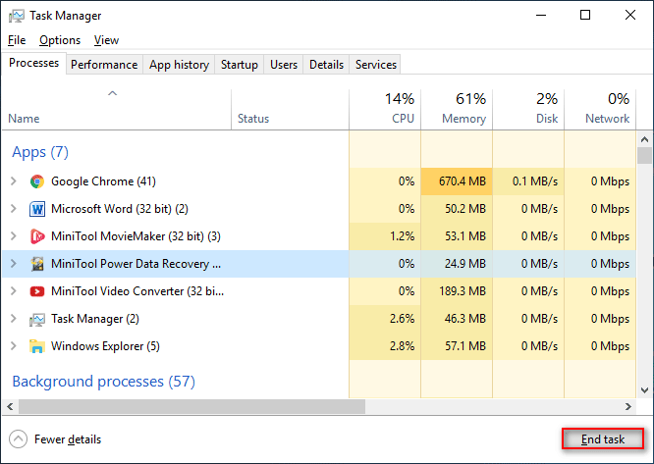This screenshot has width=654, height=464.
Task: Click the Fewer details link
Action: coord(68,439)
